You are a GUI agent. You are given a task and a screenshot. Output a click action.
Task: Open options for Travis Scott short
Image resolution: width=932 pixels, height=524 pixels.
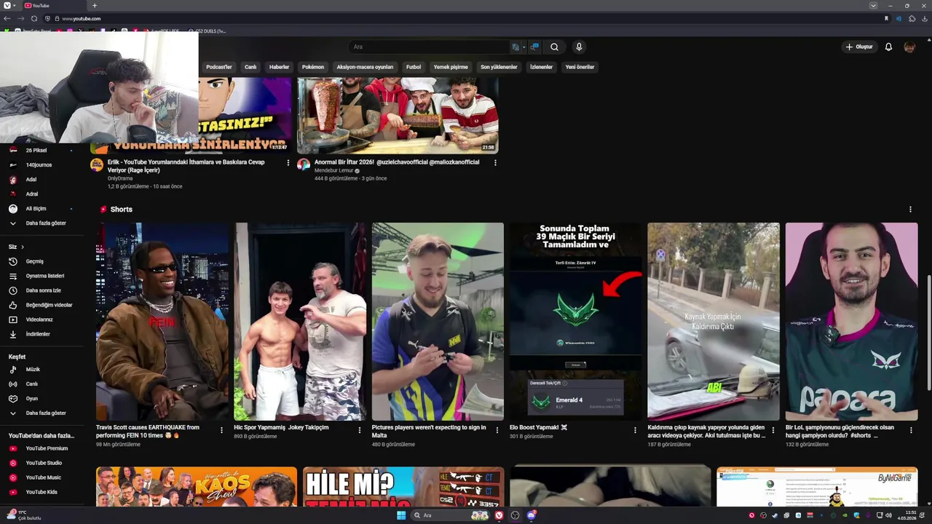click(221, 430)
